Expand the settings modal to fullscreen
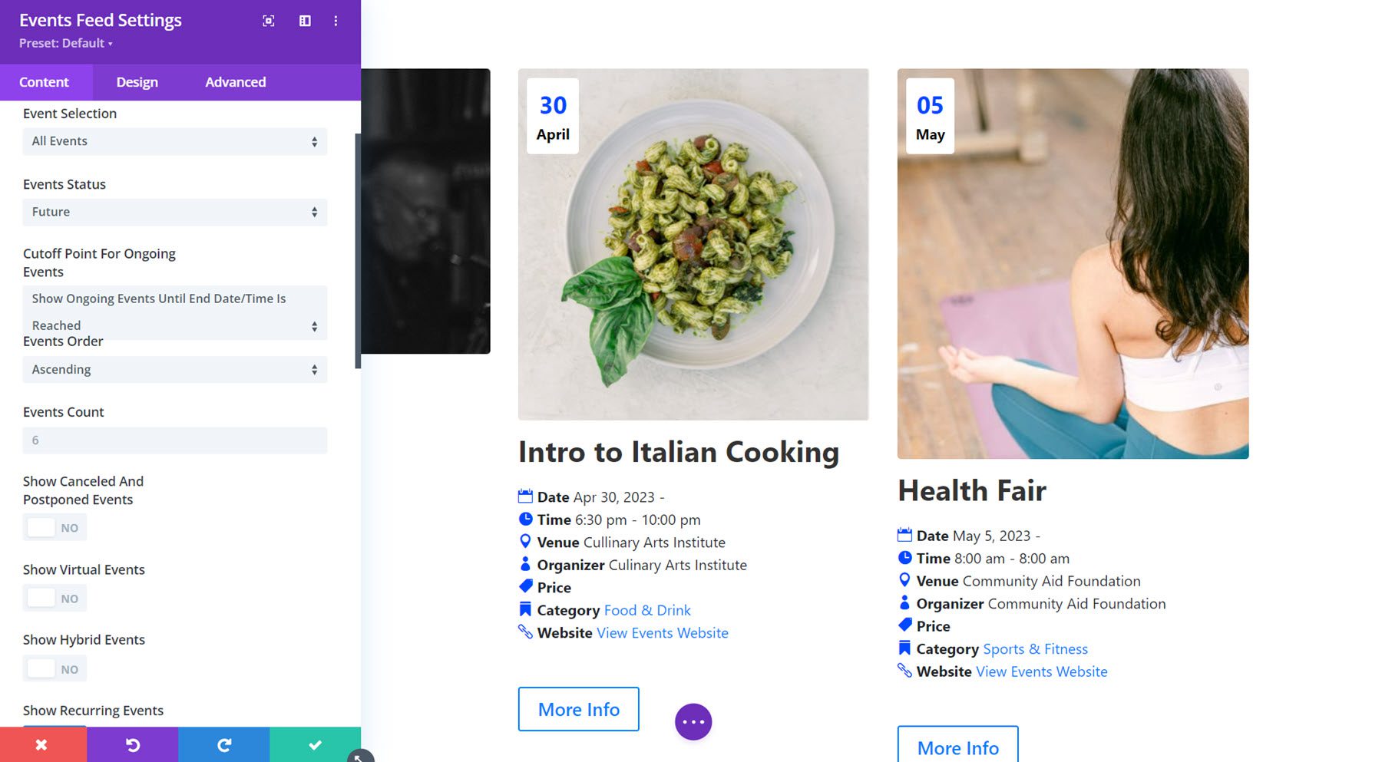 (x=268, y=21)
